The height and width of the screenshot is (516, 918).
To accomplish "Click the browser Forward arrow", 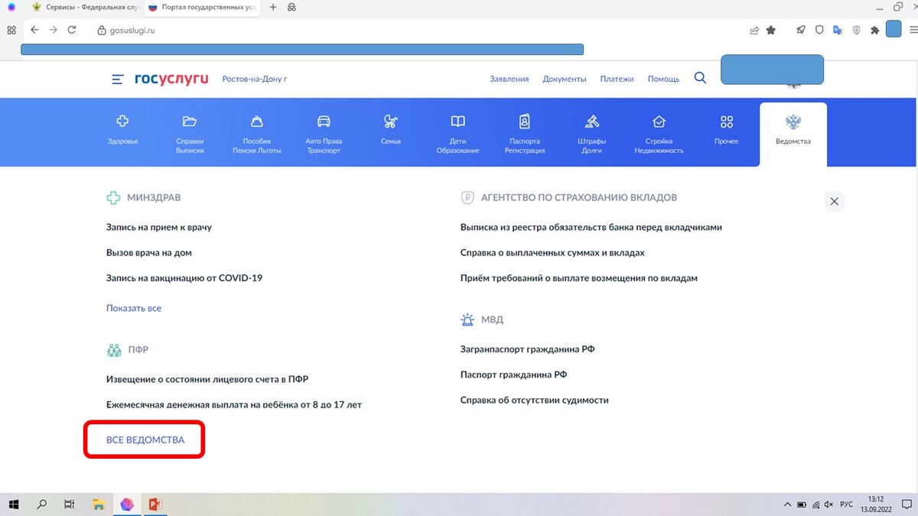I will click(x=53, y=30).
